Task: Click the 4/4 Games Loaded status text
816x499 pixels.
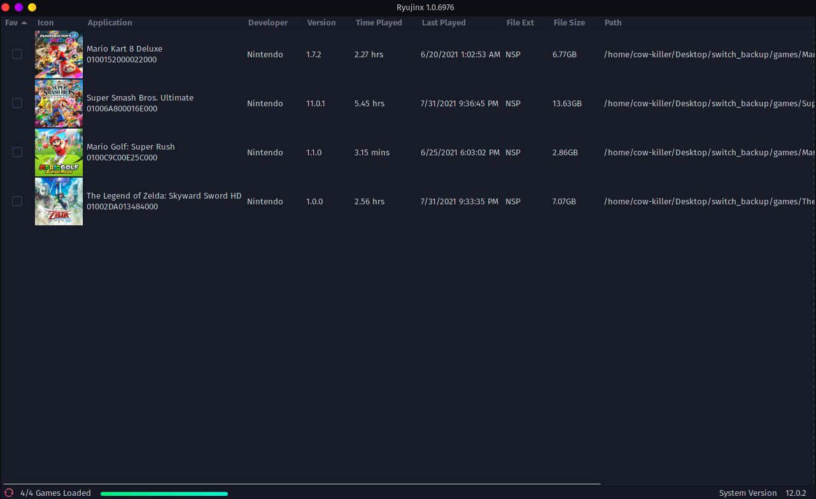Action: point(55,493)
